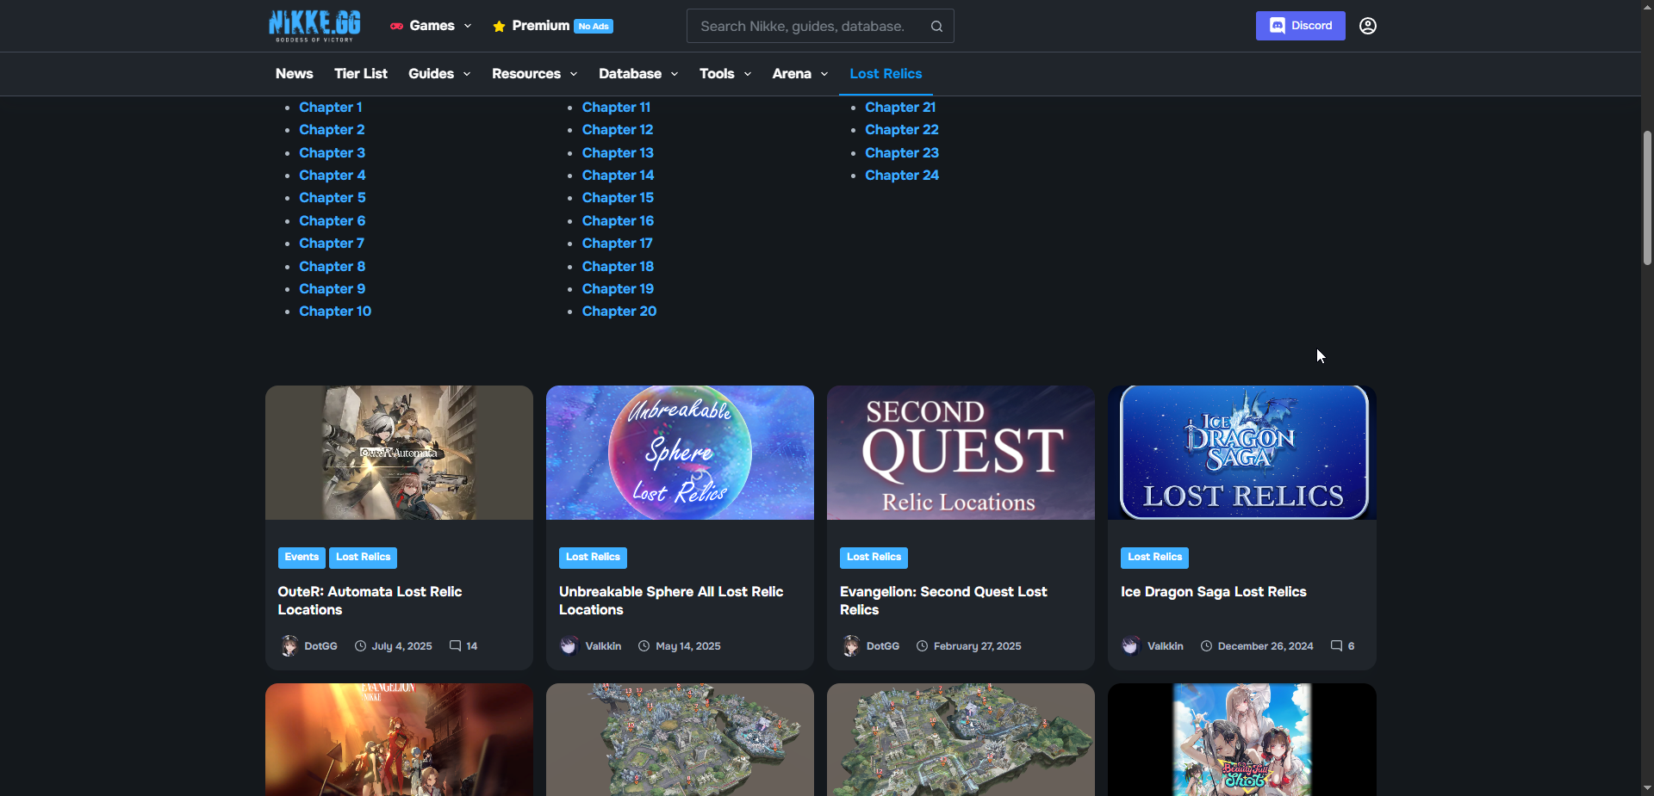Viewport: 1654px width, 796px height.
Task: Click the Ice Dragon Saga thumbnail
Action: tap(1242, 453)
